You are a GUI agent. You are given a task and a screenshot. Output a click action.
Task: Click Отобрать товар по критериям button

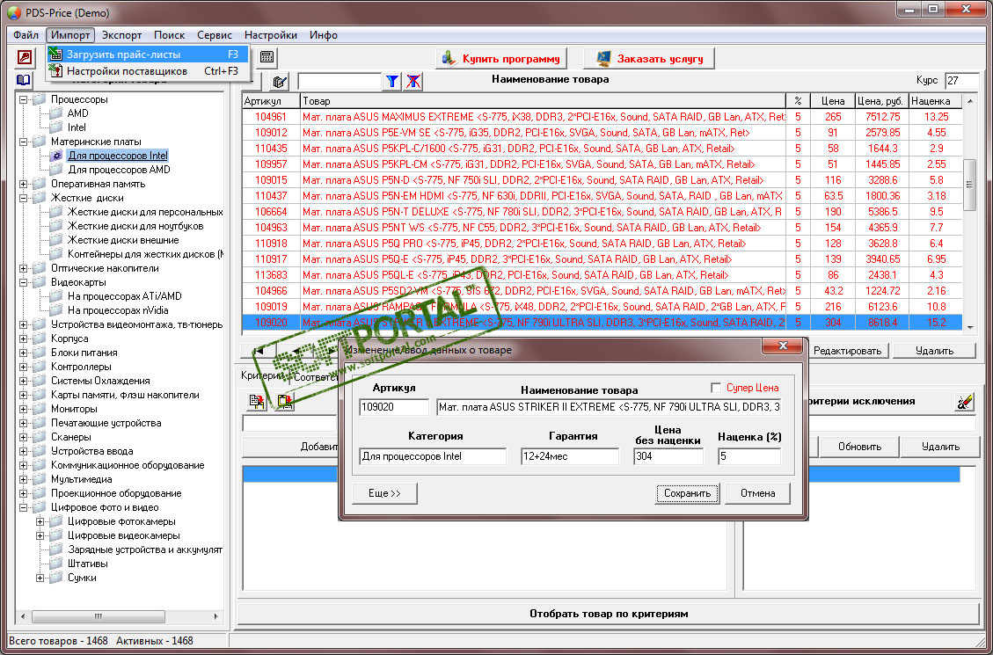pos(609,614)
